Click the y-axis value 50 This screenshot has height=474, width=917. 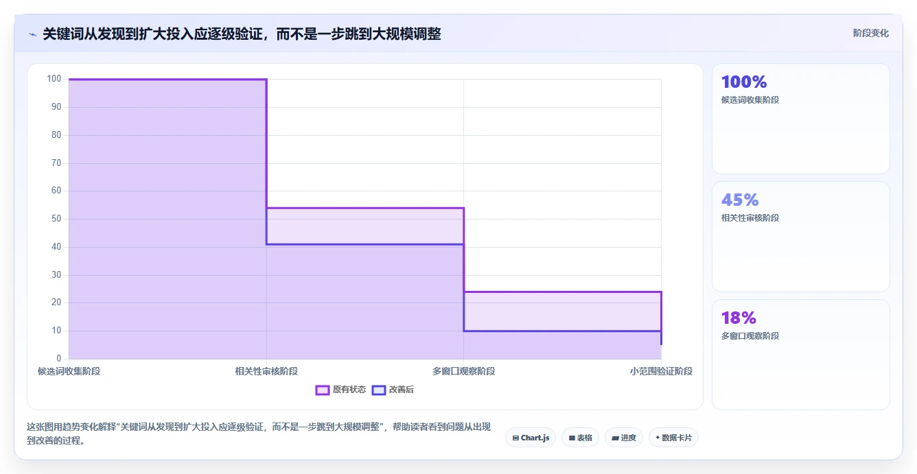pos(56,219)
